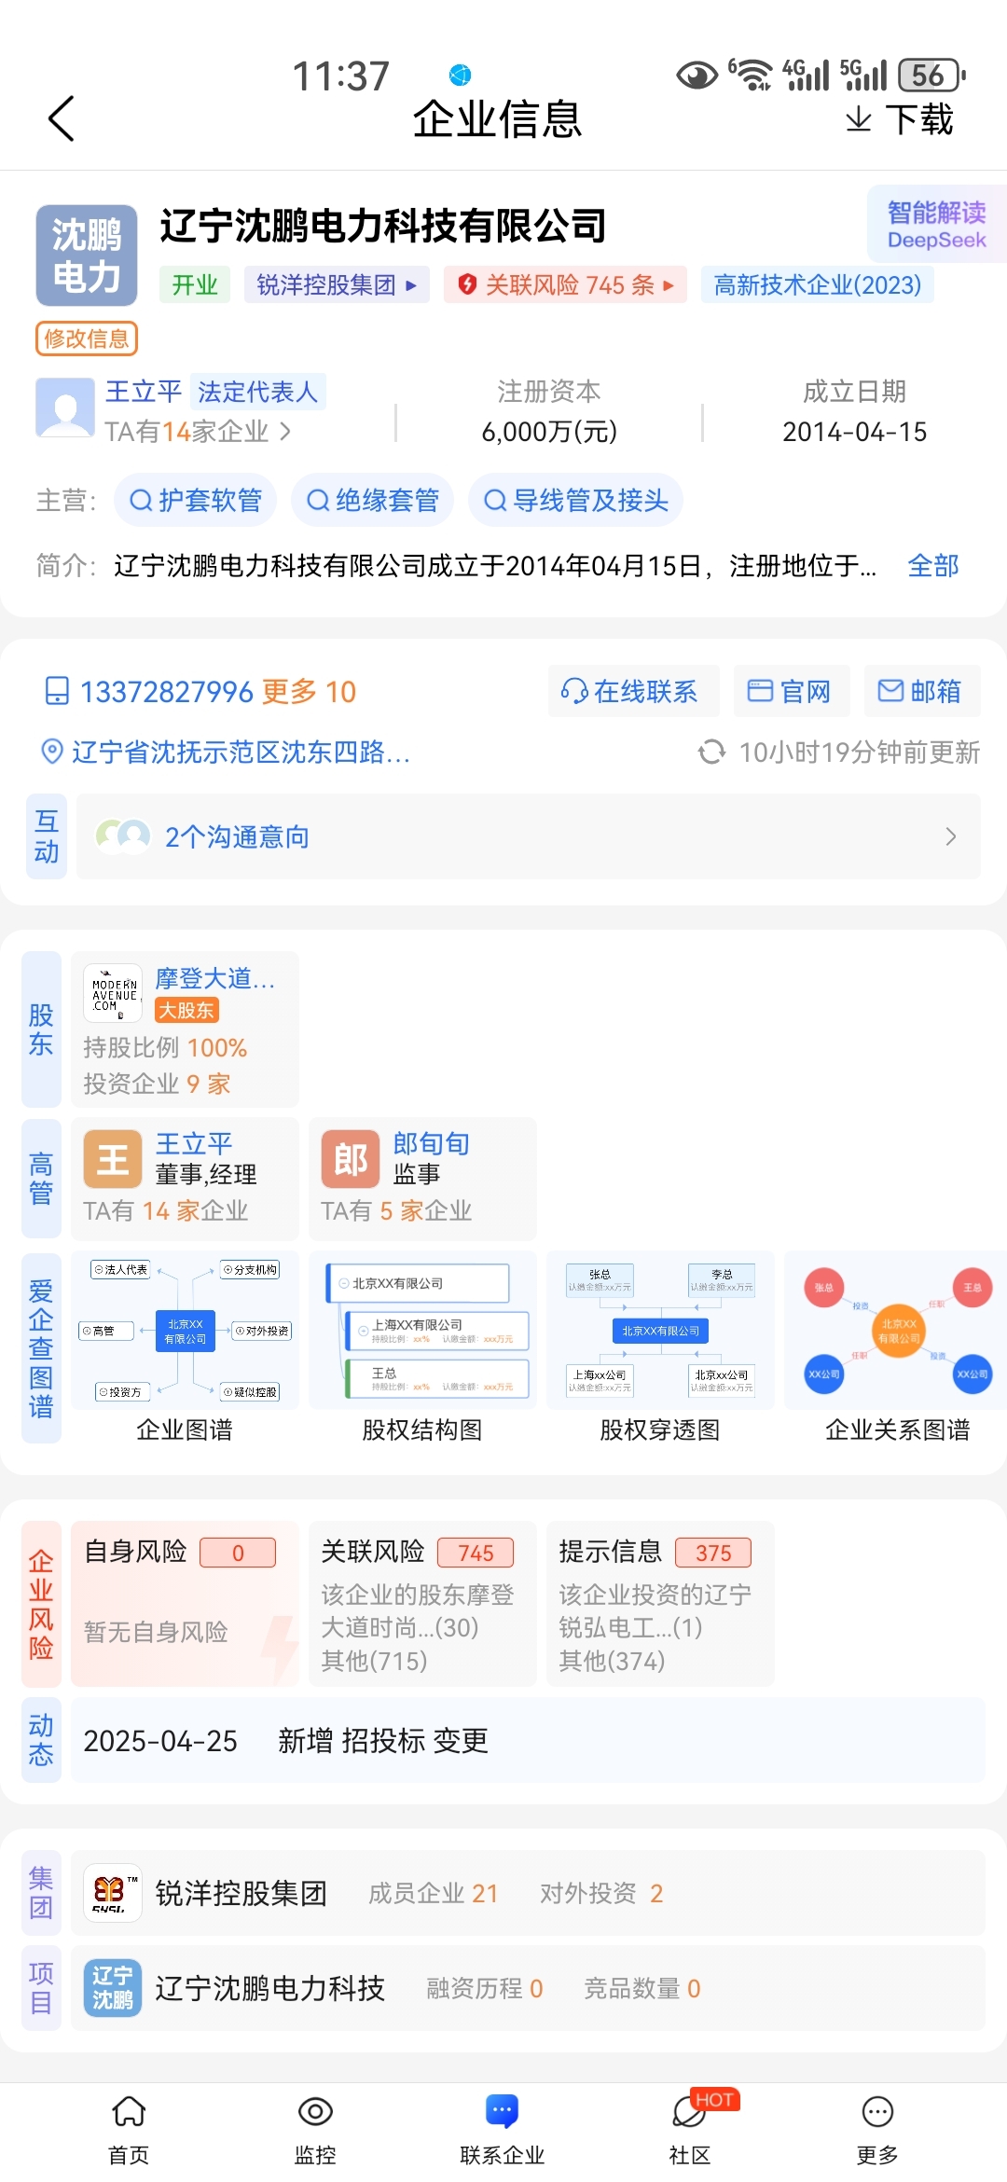This screenshot has height=2182, width=1007.
Task: Go to the 首页 home tab
Action: [x=129, y=2131]
